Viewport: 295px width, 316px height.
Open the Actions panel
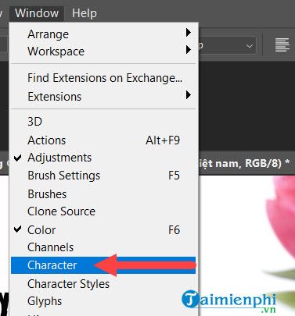(x=103, y=140)
